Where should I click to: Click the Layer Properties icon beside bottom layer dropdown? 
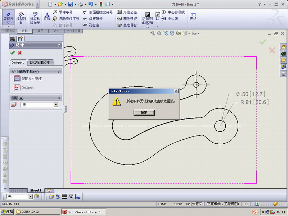click(37, 197)
